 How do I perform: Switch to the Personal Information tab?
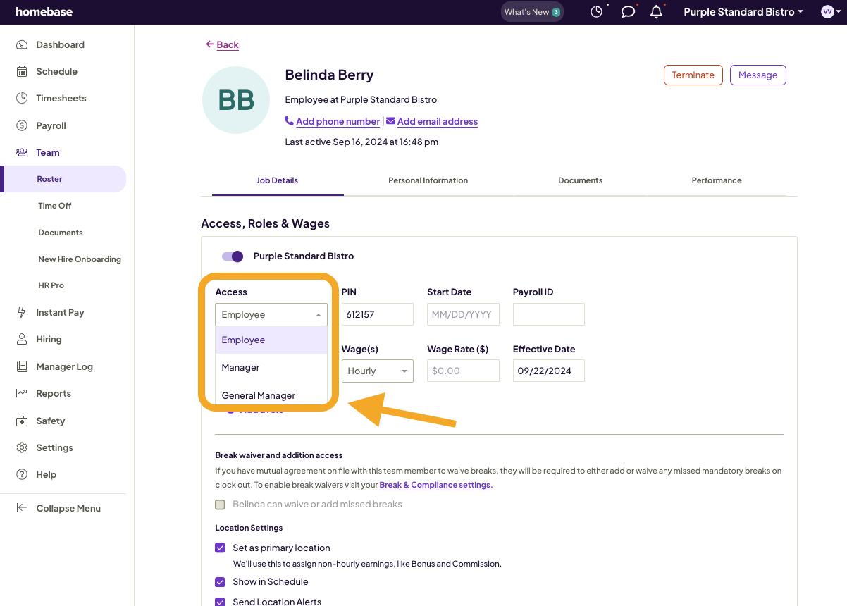coord(428,180)
